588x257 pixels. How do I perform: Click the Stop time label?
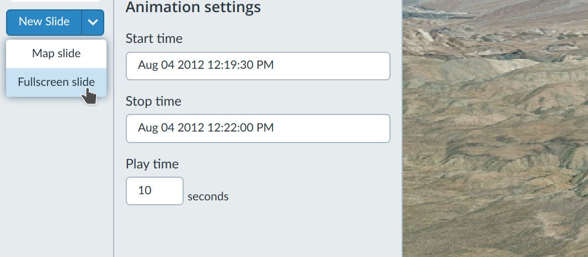pyautogui.click(x=153, y=101)
